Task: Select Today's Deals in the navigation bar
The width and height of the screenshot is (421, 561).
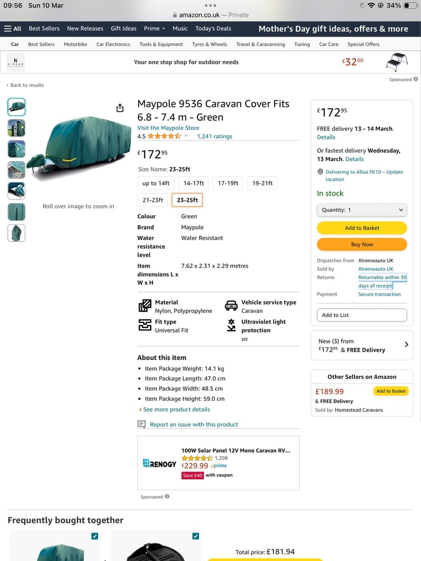Action: (x=213, y=28)
